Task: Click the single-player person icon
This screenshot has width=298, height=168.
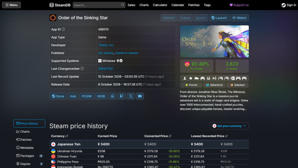Action: coord(185,78)
